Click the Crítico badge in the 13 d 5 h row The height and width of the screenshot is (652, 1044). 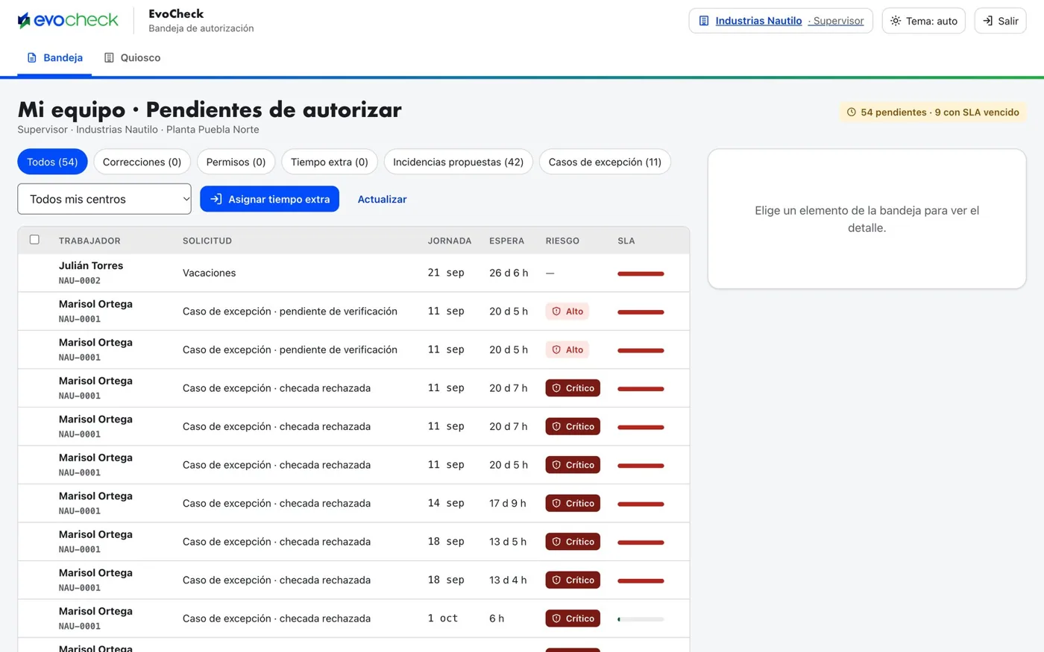point(573,542)
